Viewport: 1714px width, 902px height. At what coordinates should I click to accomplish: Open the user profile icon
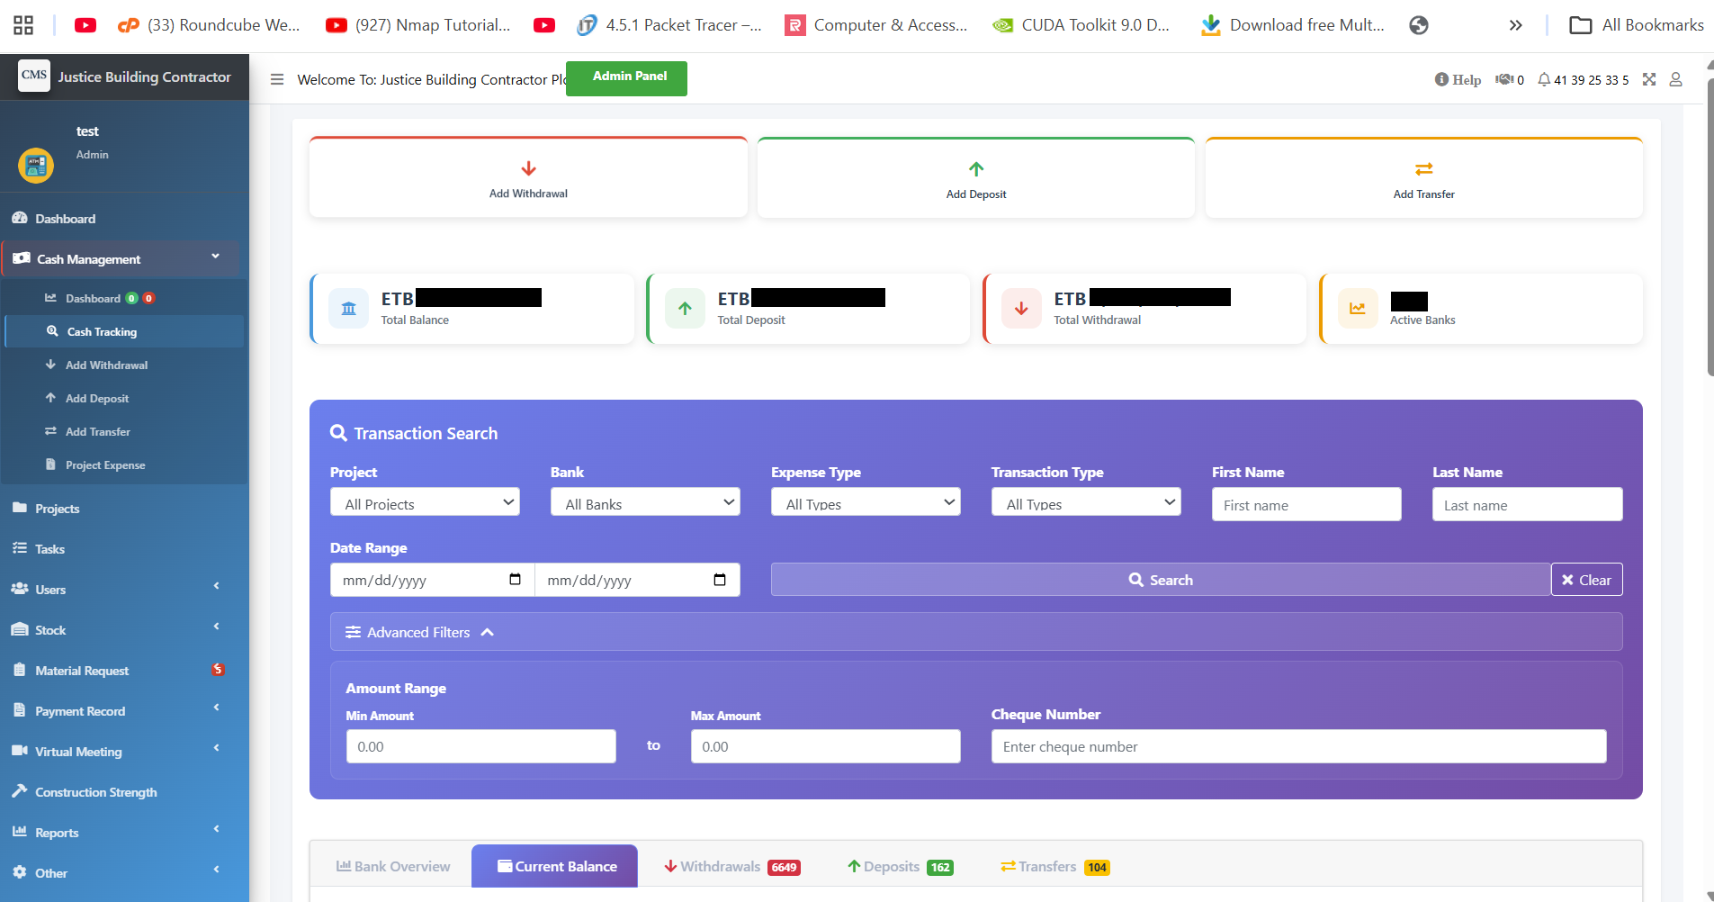click(1675, 79)
